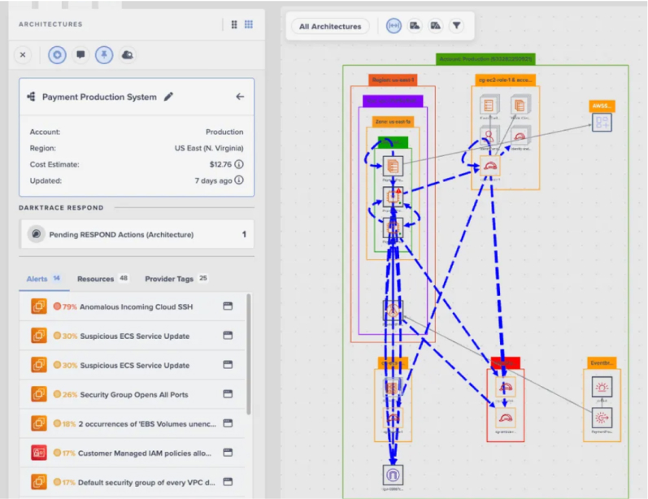Screen dimensions: 648x499
Task: Open details window for Customer Managed IAM policies alert
Action: [x=228, y=453]
